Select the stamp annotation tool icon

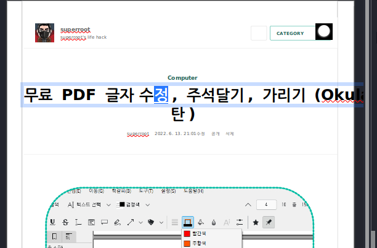(151, 222)
